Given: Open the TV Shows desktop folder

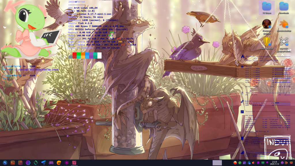Looking at the screenshot, I should click(266, 7).
